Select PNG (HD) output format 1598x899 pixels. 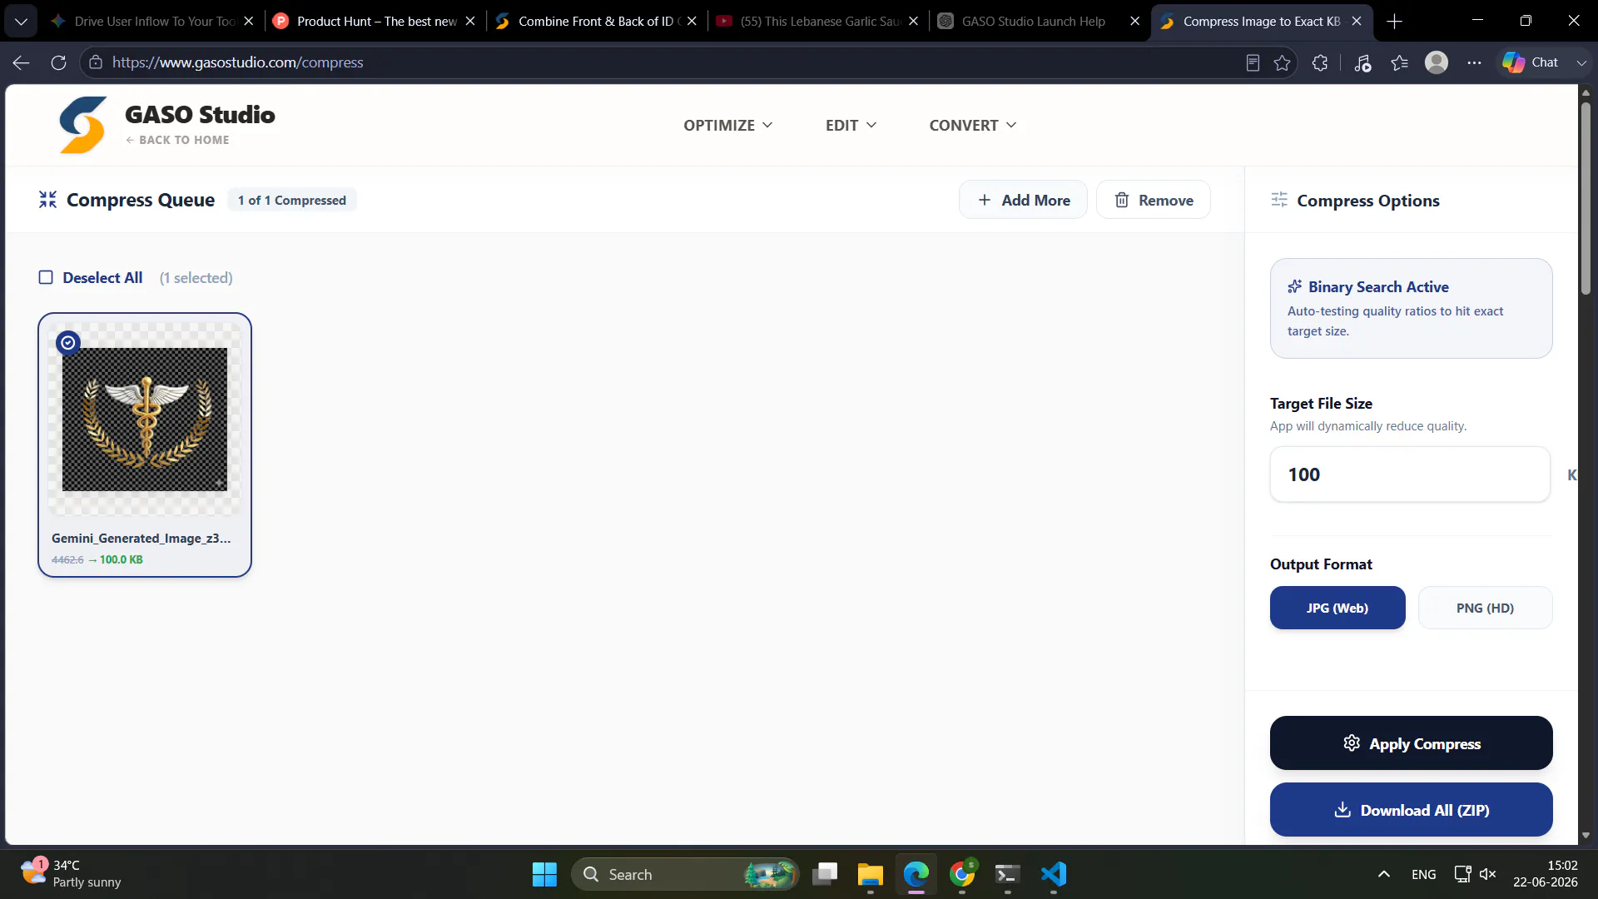pos(1485,608)
